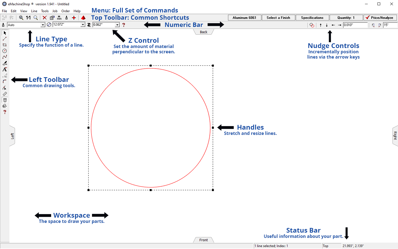Select the line edit/node tool

tap(5, 88)
